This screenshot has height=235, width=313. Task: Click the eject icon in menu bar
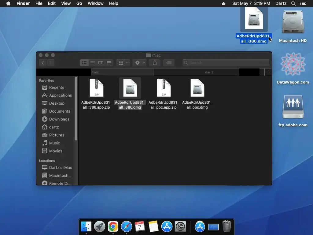223,3
